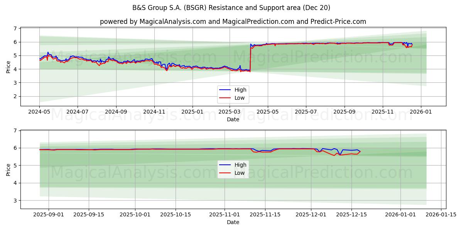Click the price tick '3' on bottom chart
This screenshot has height=231, width=463.
point(15,201)
